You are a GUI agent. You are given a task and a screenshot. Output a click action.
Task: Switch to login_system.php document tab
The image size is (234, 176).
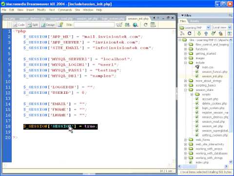click(x=113, y=19)
